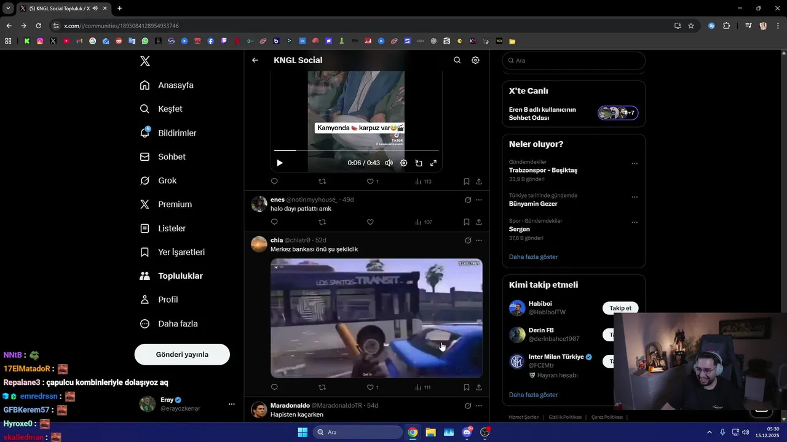Reply to the karpuz video post
The image size is (787, 442).
coord(274,181)
